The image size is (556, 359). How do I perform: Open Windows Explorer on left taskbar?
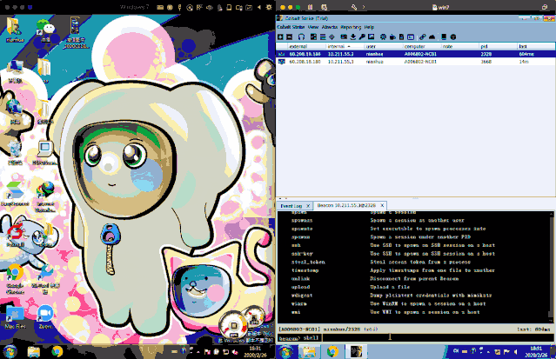coord(34,351)
